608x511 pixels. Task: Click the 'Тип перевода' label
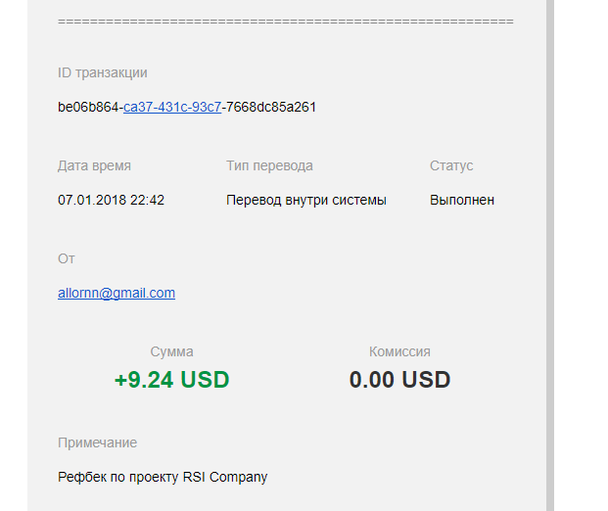pos(269,166)
